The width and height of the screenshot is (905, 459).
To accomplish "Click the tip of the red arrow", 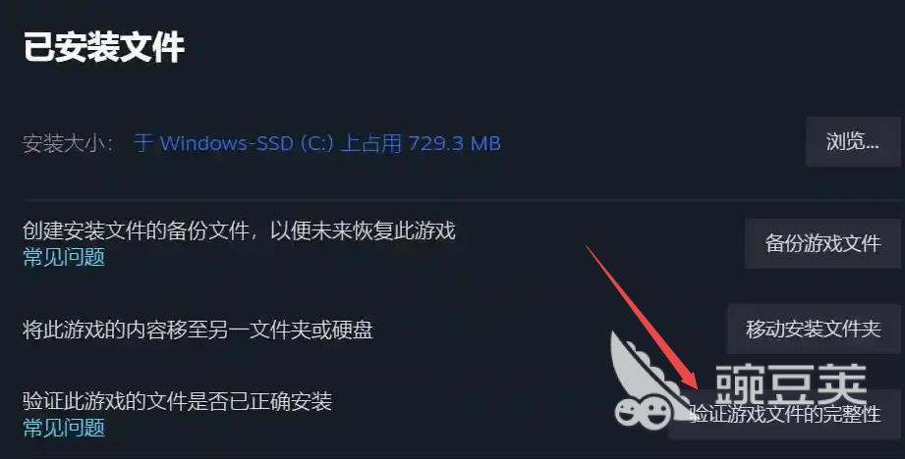I will [x=696, y=387].
